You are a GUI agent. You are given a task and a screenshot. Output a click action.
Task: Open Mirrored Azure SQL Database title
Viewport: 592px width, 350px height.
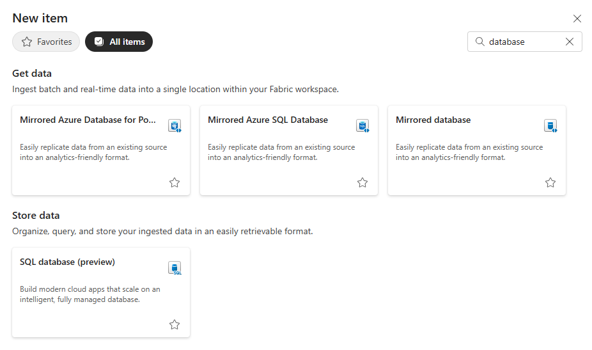268,120
